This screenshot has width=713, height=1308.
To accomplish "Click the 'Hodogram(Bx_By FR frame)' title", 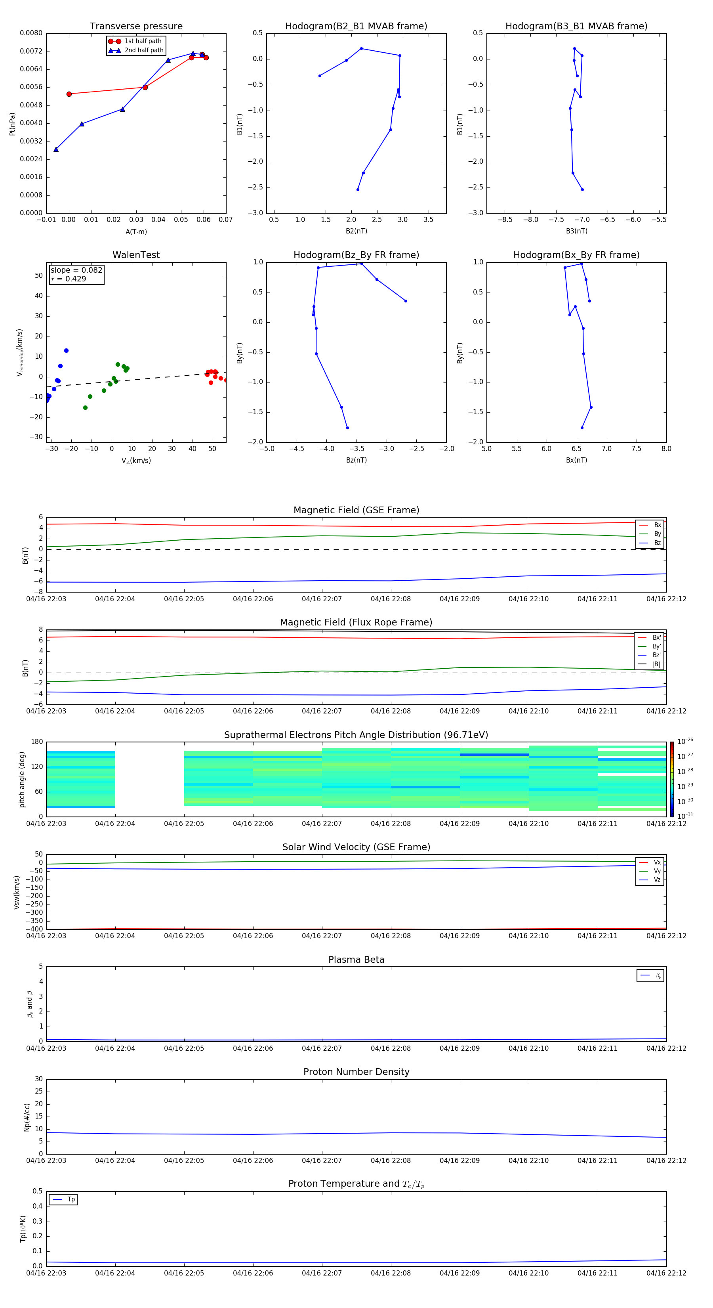I will tap(576, 255).
